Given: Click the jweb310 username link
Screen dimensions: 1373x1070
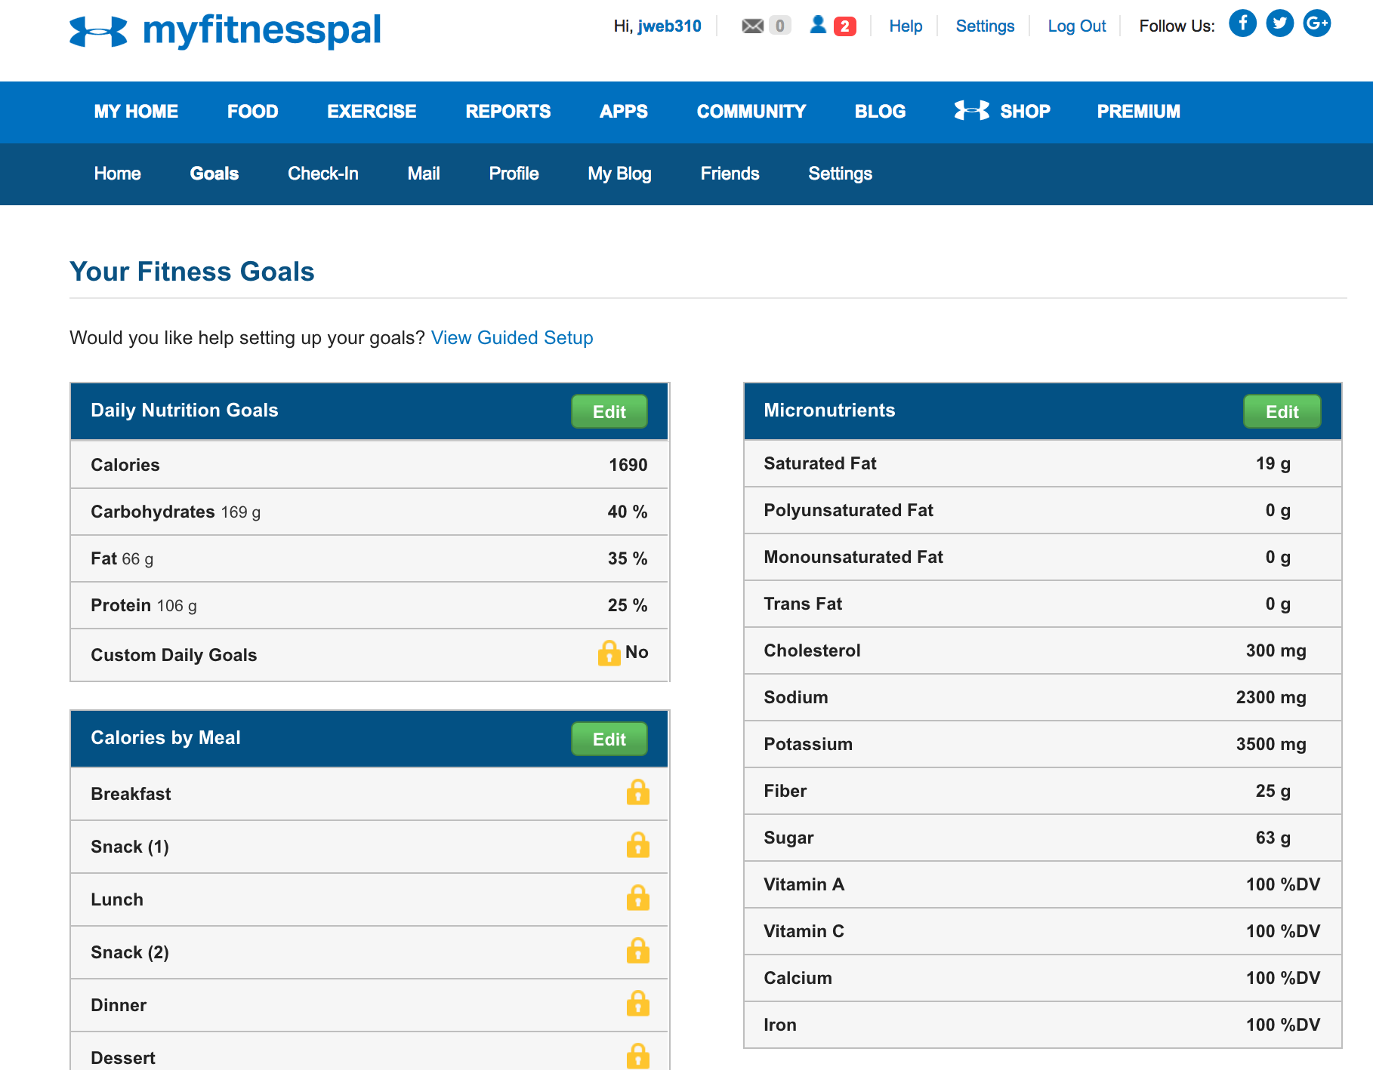Looking at the screenshot, I should point(669,26).
